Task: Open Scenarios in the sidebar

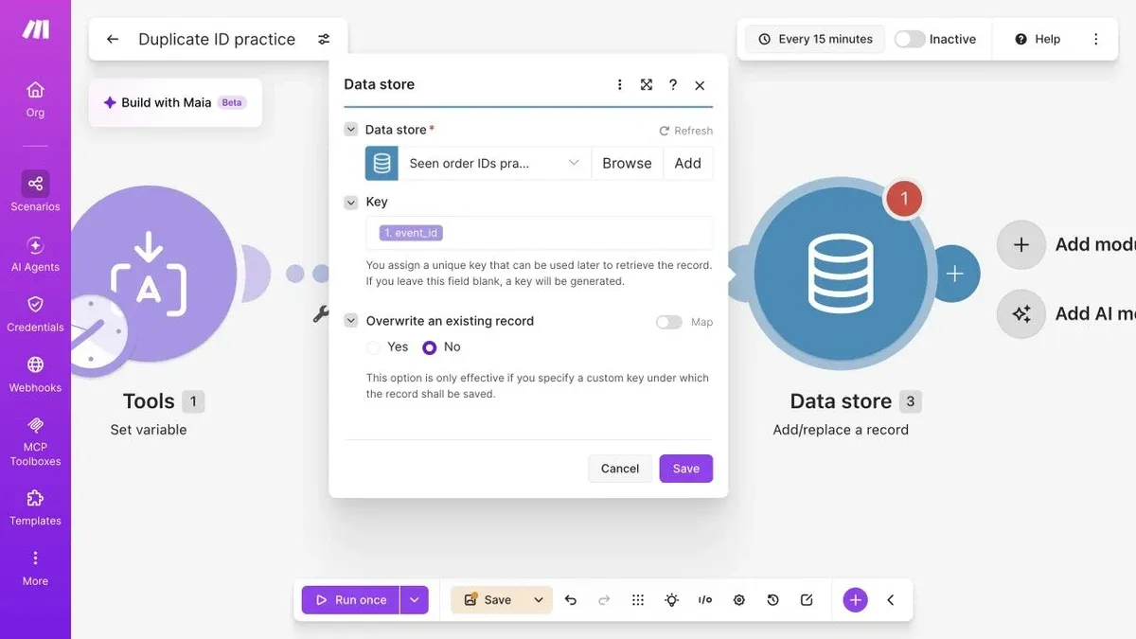Action: 35,191
